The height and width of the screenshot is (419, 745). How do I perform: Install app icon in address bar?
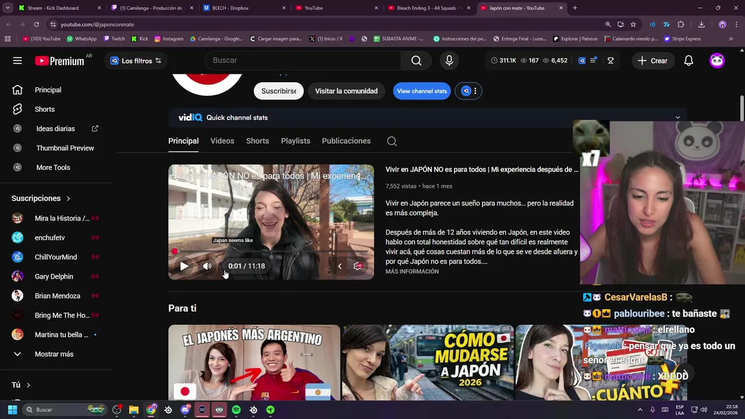click(620, 24)
